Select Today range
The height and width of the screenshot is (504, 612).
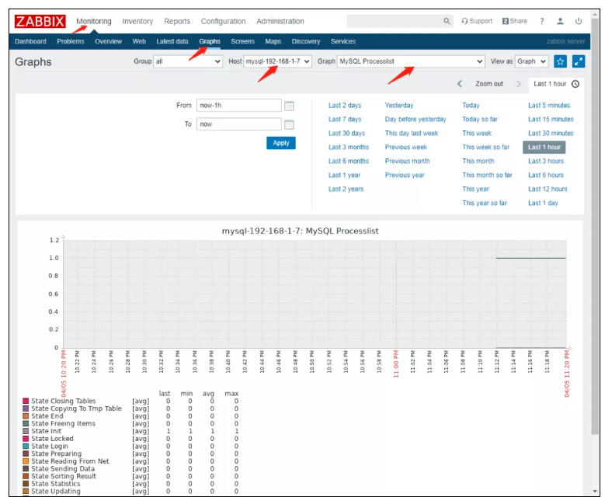tap(471, 106)
